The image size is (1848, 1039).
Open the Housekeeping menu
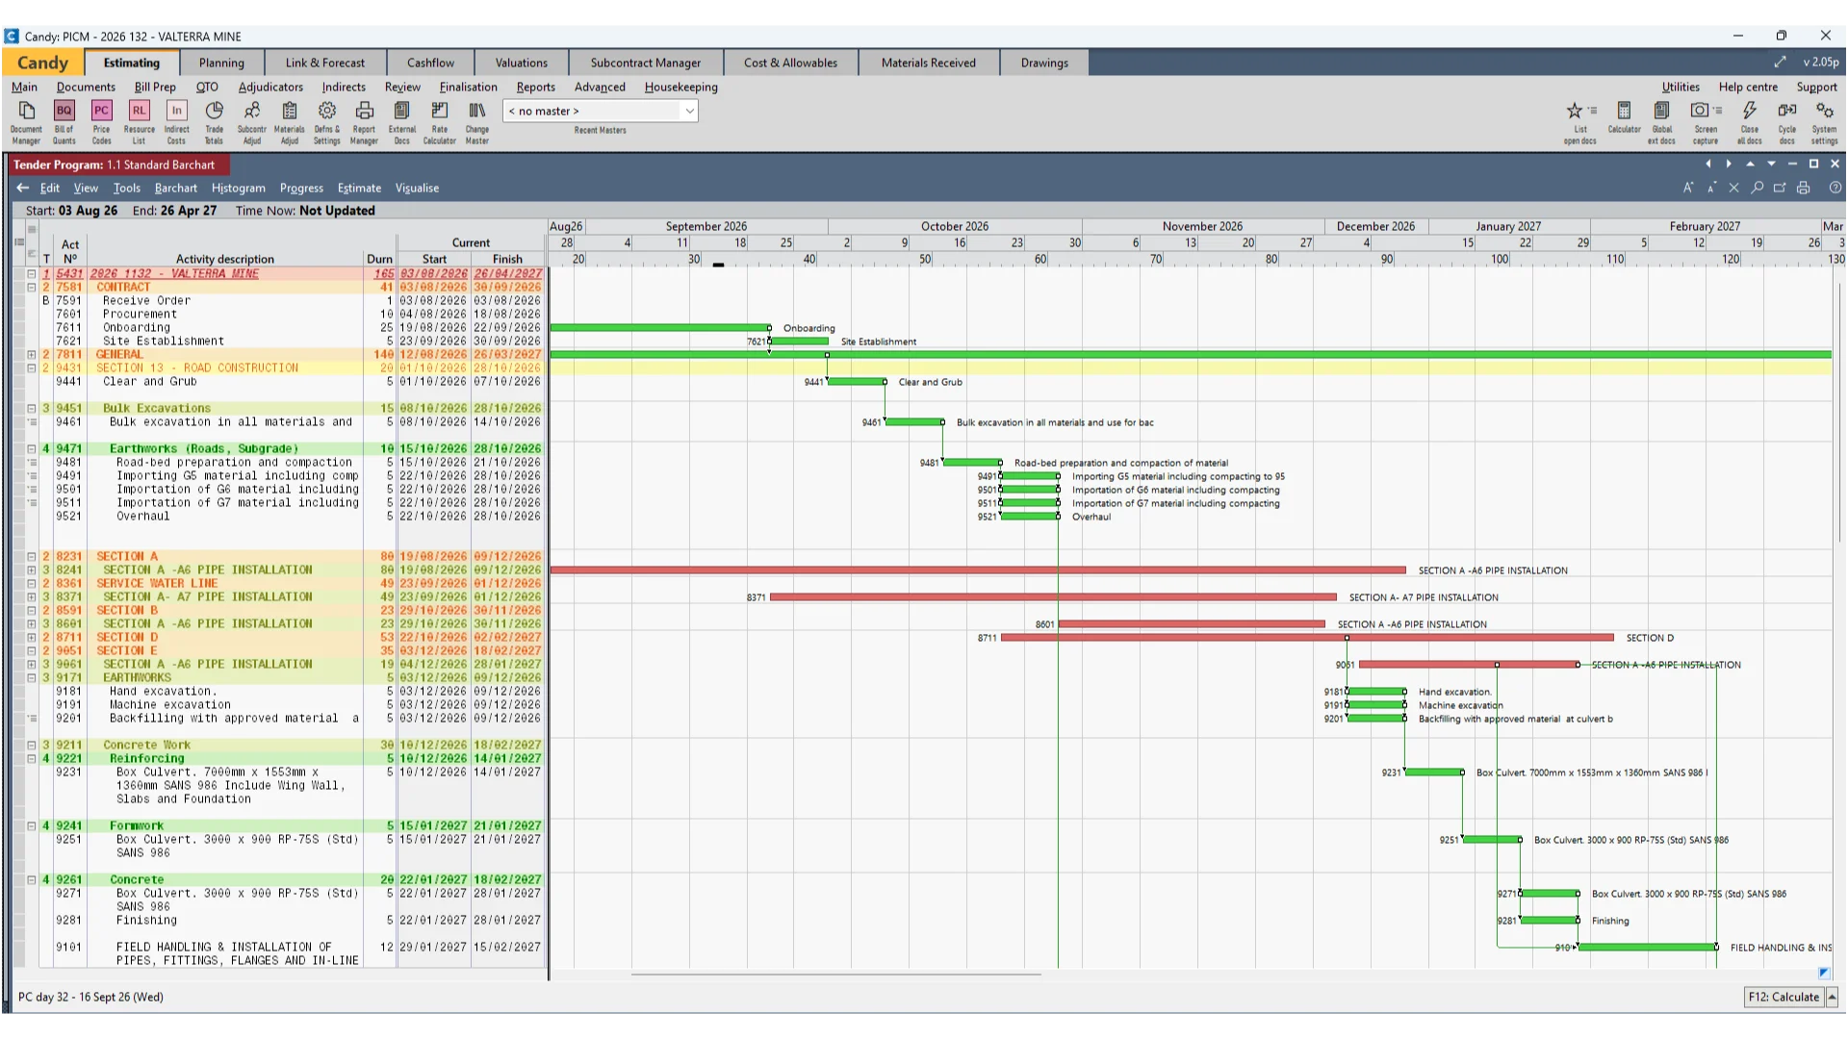680,87
